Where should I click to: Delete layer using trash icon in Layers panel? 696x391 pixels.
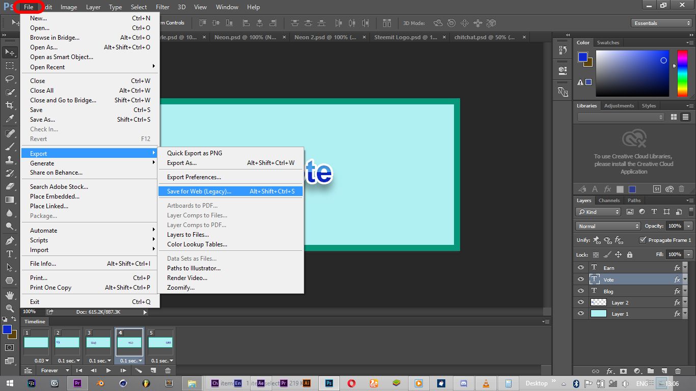click(678, 371)
